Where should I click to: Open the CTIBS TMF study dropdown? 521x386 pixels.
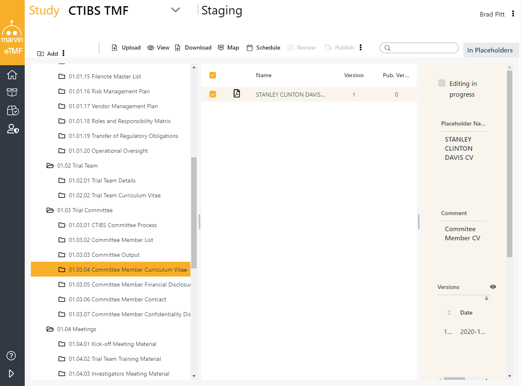coord(176,10)
